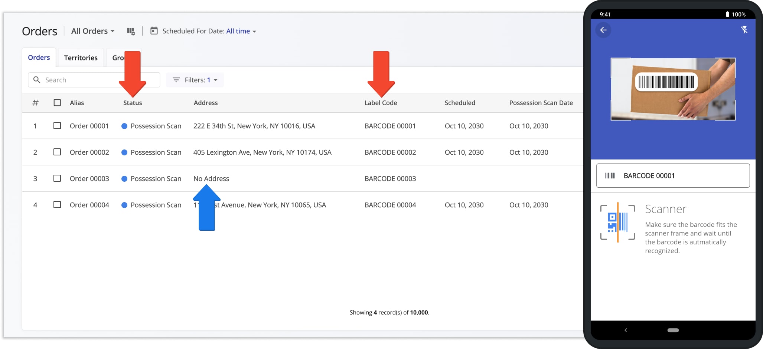This screenshot has width=763, height=349.
Task: Tap the back arrow in the phone scanner
Action: (x=603, y=30)
